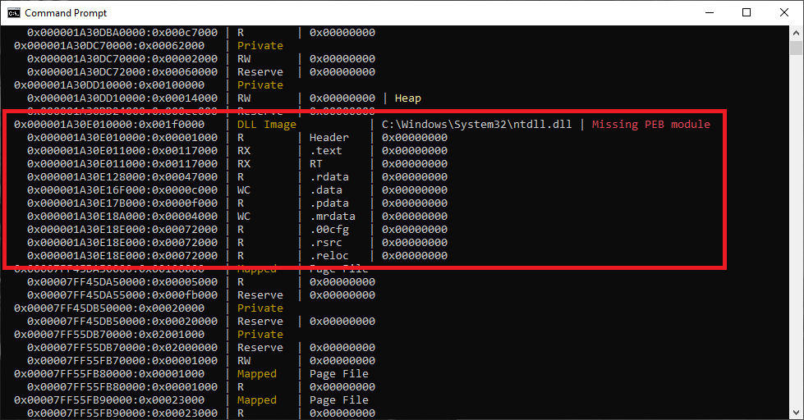
Task: Click the .text section name
Action: [x=325, y=151]
